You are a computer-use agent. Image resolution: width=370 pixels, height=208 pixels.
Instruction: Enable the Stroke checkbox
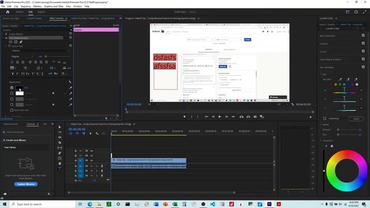tap(12, 94)
